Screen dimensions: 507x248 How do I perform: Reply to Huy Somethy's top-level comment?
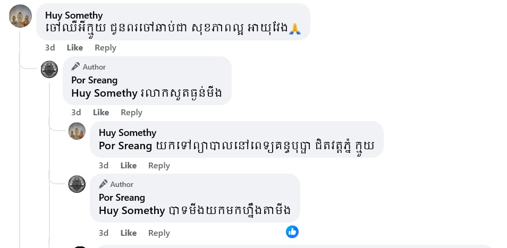click(105, 48)
